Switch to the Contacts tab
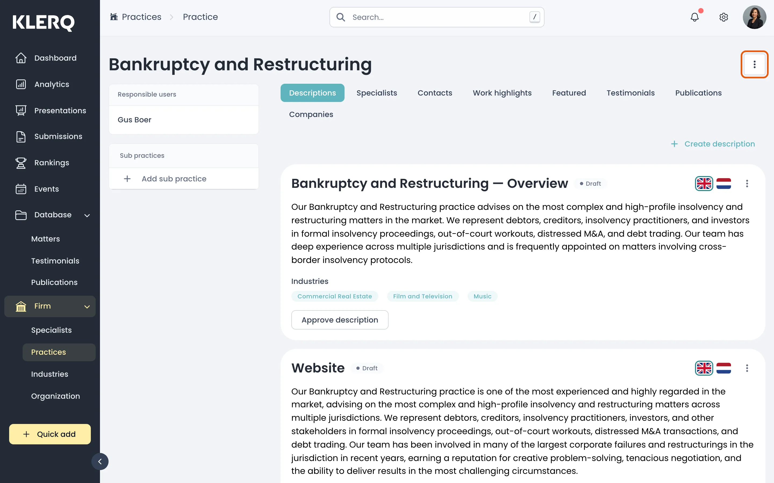 (435, 93)
